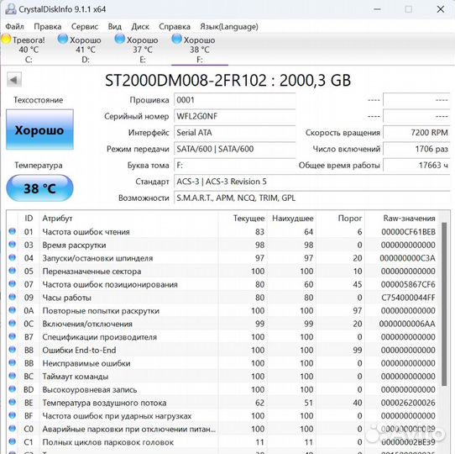Viewport: 455px width, 454px height.
Task: Click the Атрибут column header
Action: point(128,218)
